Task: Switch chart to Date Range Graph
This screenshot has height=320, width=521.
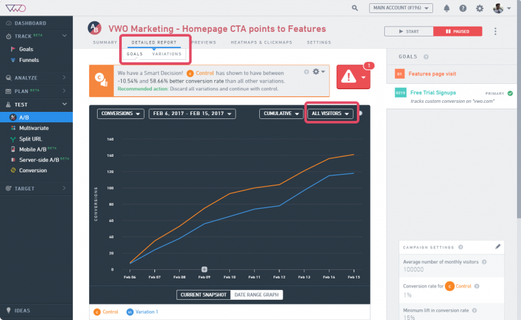Action: [x=257, y=295]
